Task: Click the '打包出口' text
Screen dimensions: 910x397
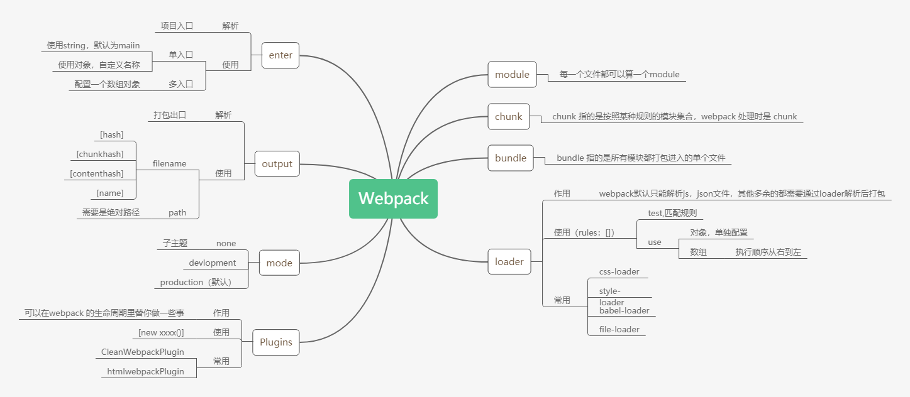Action: 170,115
